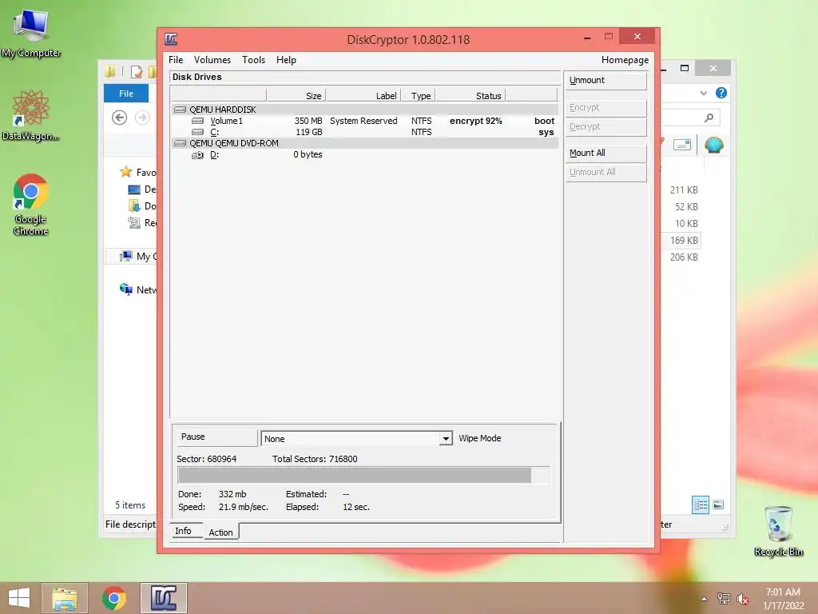Viewport: 818px width, 614px height.
Task: Click the D: optical drive icon
Action: coord(198,155)
